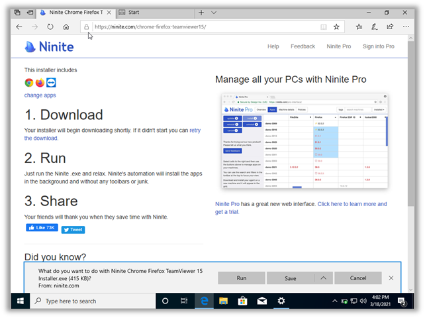Refresh the Ninite page

50,27
